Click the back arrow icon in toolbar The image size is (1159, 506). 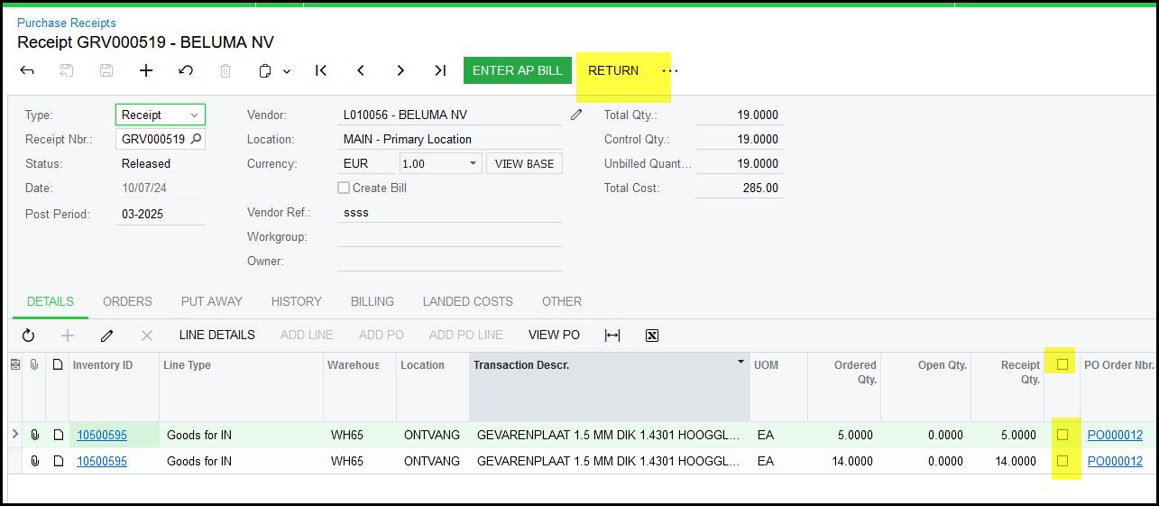click(x=27, y=70)
